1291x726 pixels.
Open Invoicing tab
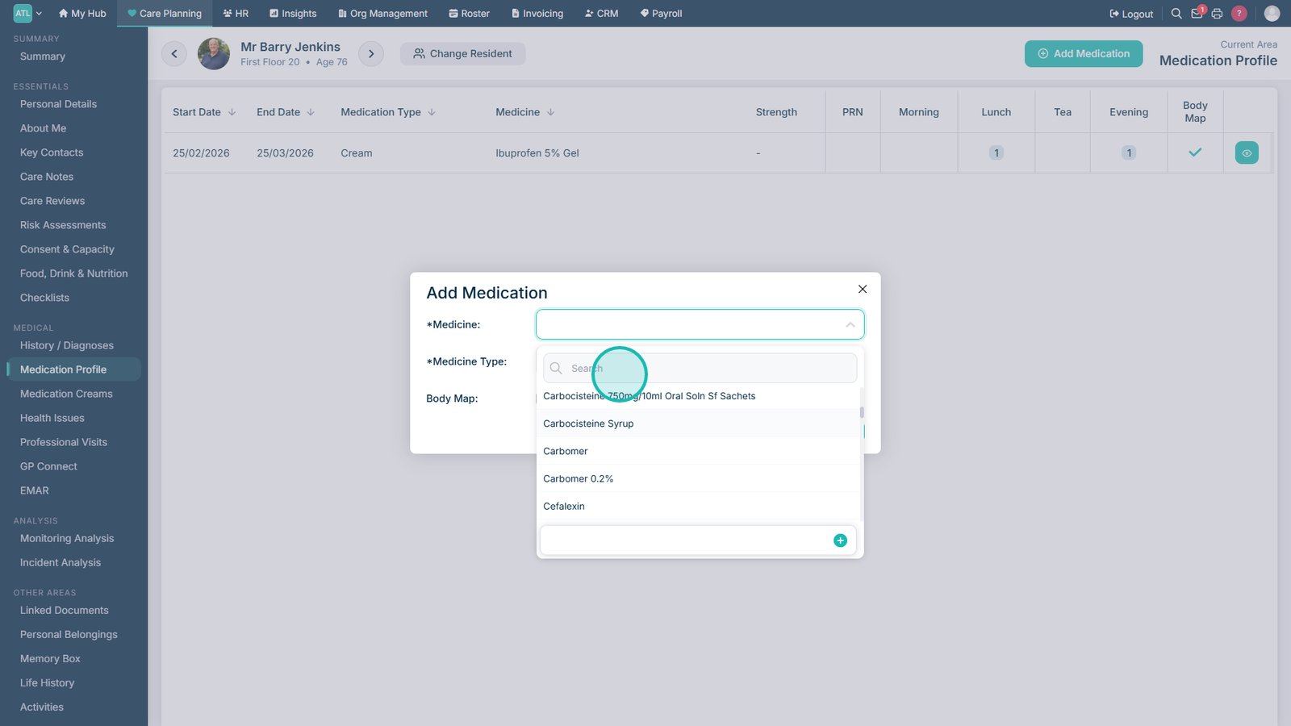[537, 14]
